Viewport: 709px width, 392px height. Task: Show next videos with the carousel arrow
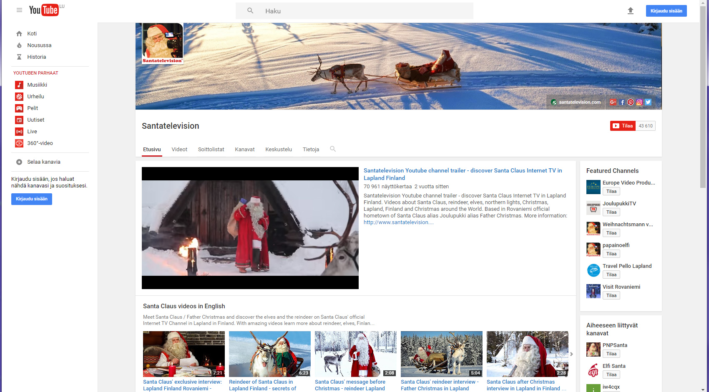click(x=571, y=354)
